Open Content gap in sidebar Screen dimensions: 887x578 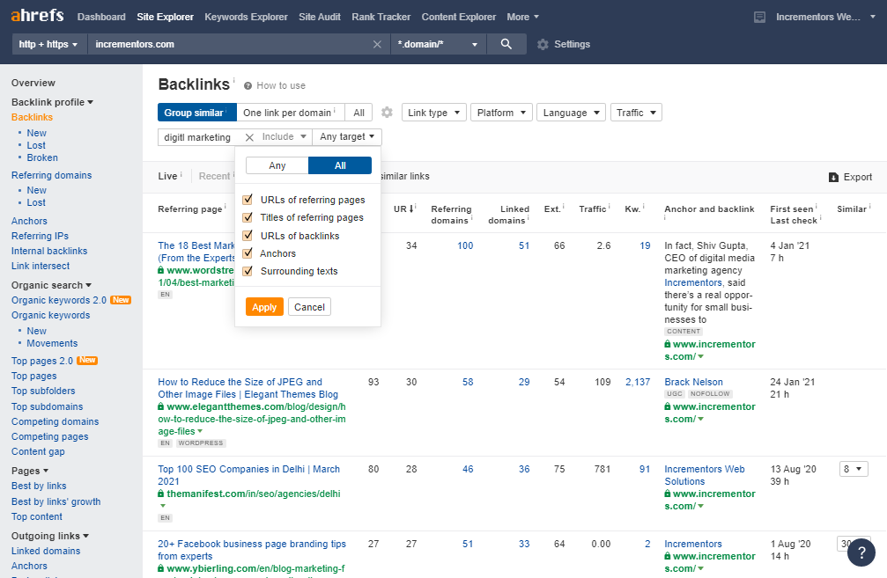pos(38,451)
